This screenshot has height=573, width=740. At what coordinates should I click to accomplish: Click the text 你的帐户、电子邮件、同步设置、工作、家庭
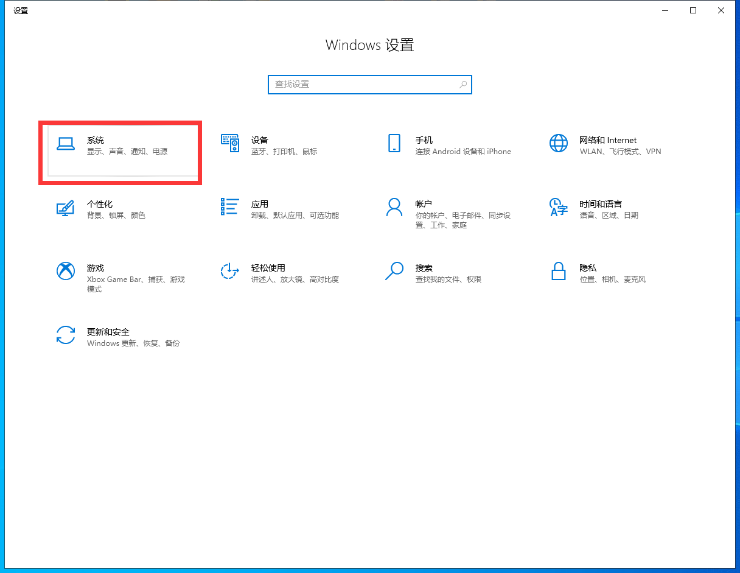coord(463,220)
